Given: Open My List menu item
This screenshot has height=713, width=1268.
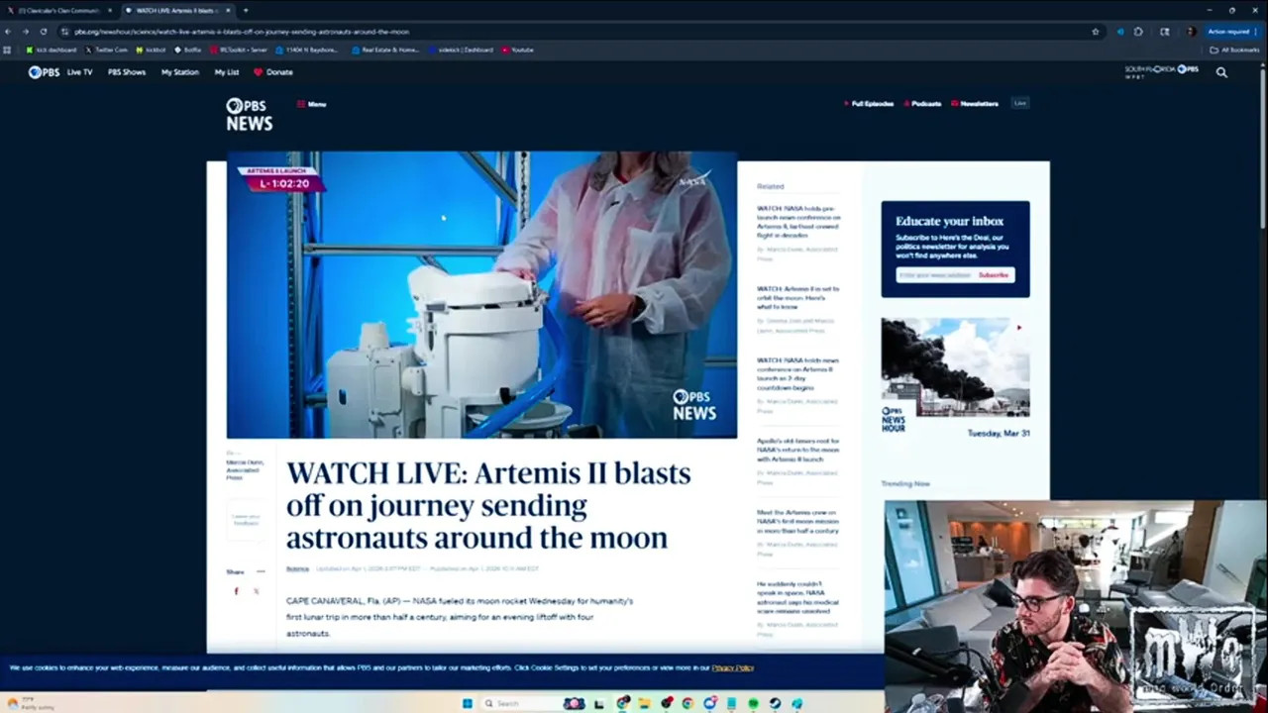Looking at the screenshot, I should tap(227, 72).
